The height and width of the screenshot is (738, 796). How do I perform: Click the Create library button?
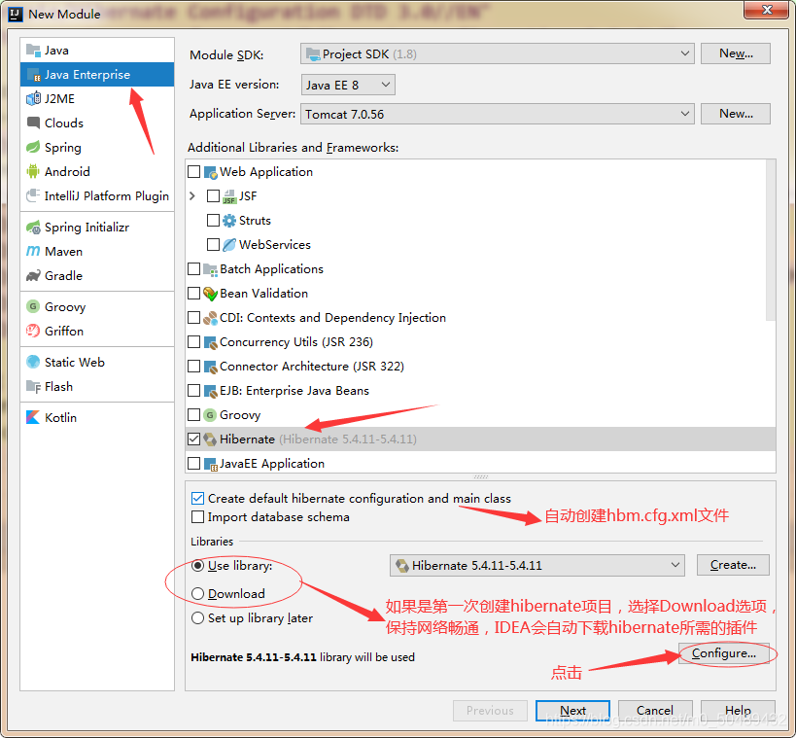[733, 565]
